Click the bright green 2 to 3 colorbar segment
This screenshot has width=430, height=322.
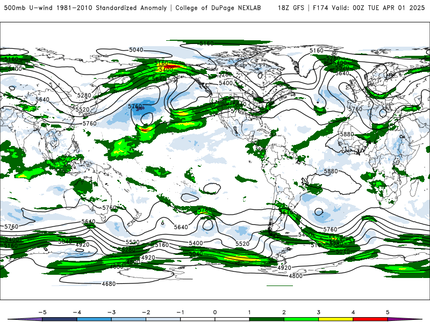pos(301,319)
